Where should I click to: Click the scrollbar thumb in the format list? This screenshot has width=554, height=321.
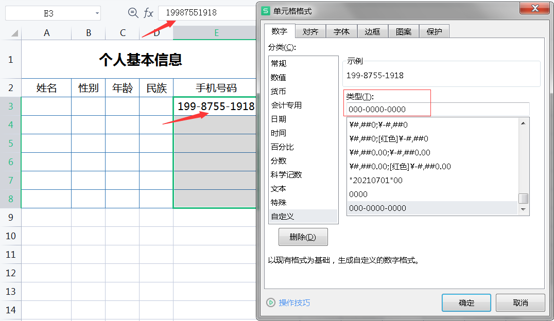(x=523, y=199)
